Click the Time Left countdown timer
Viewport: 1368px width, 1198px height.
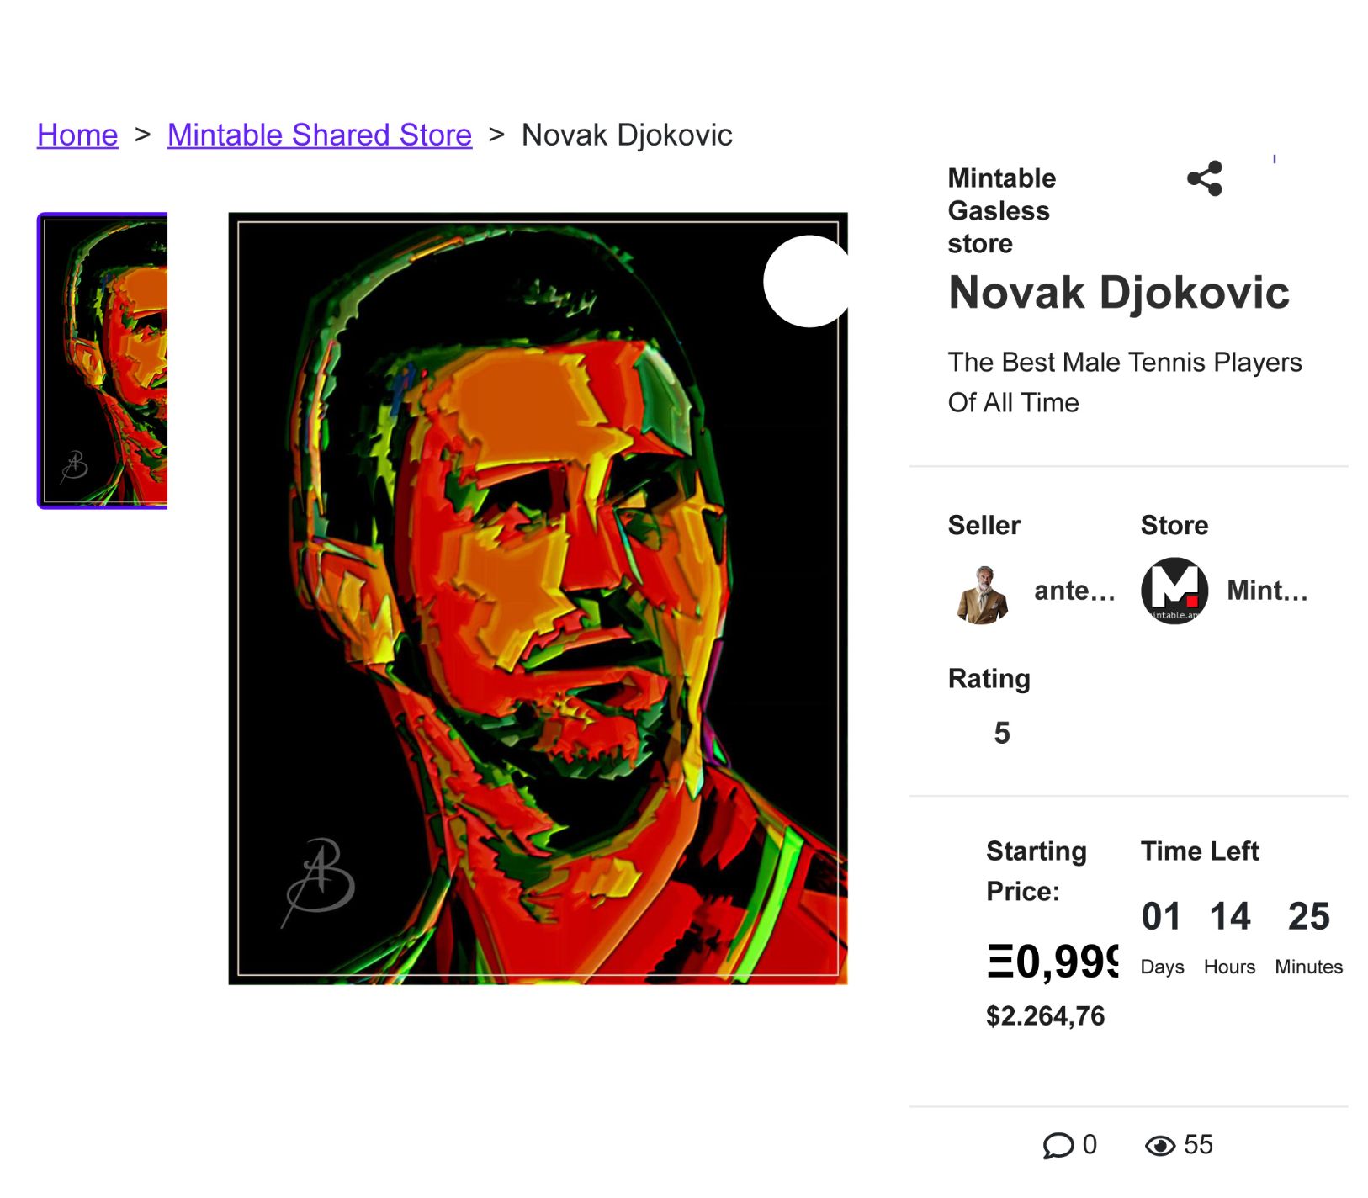pos(1235,917)
